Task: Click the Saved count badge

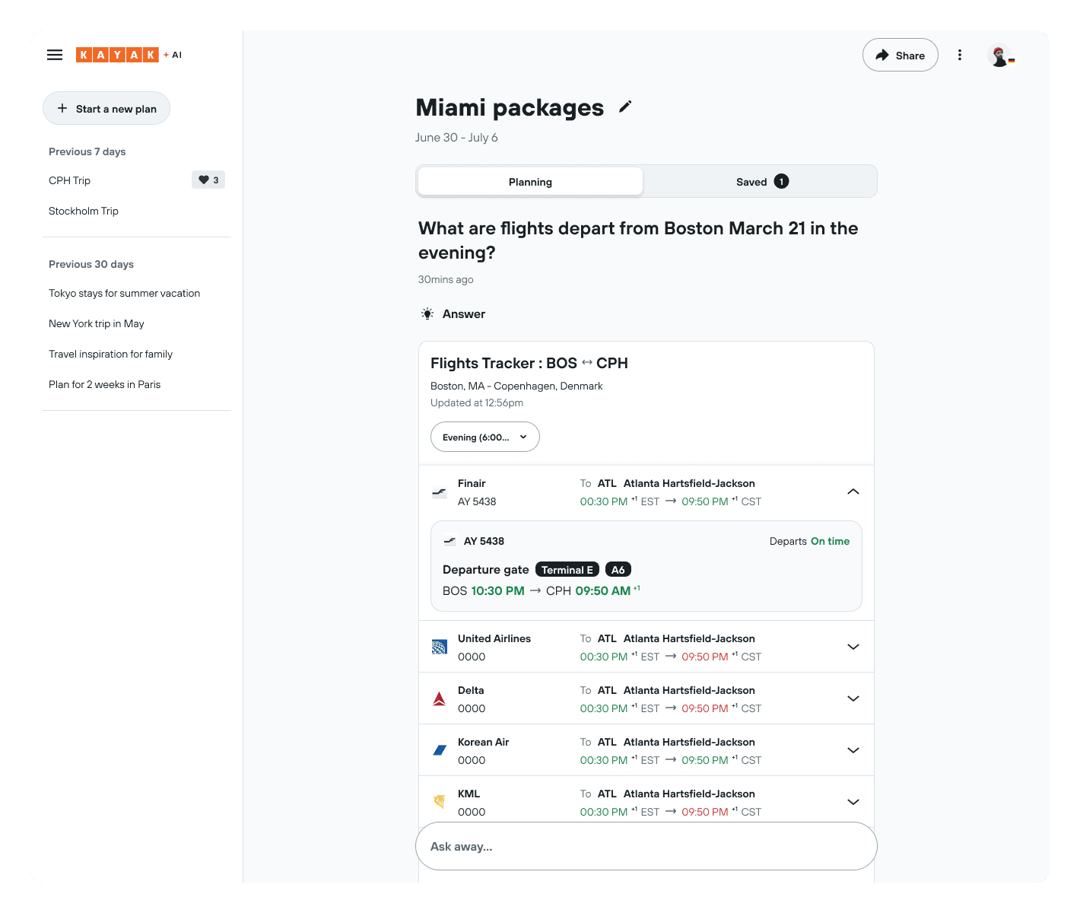Action: (x=781, y=181)
